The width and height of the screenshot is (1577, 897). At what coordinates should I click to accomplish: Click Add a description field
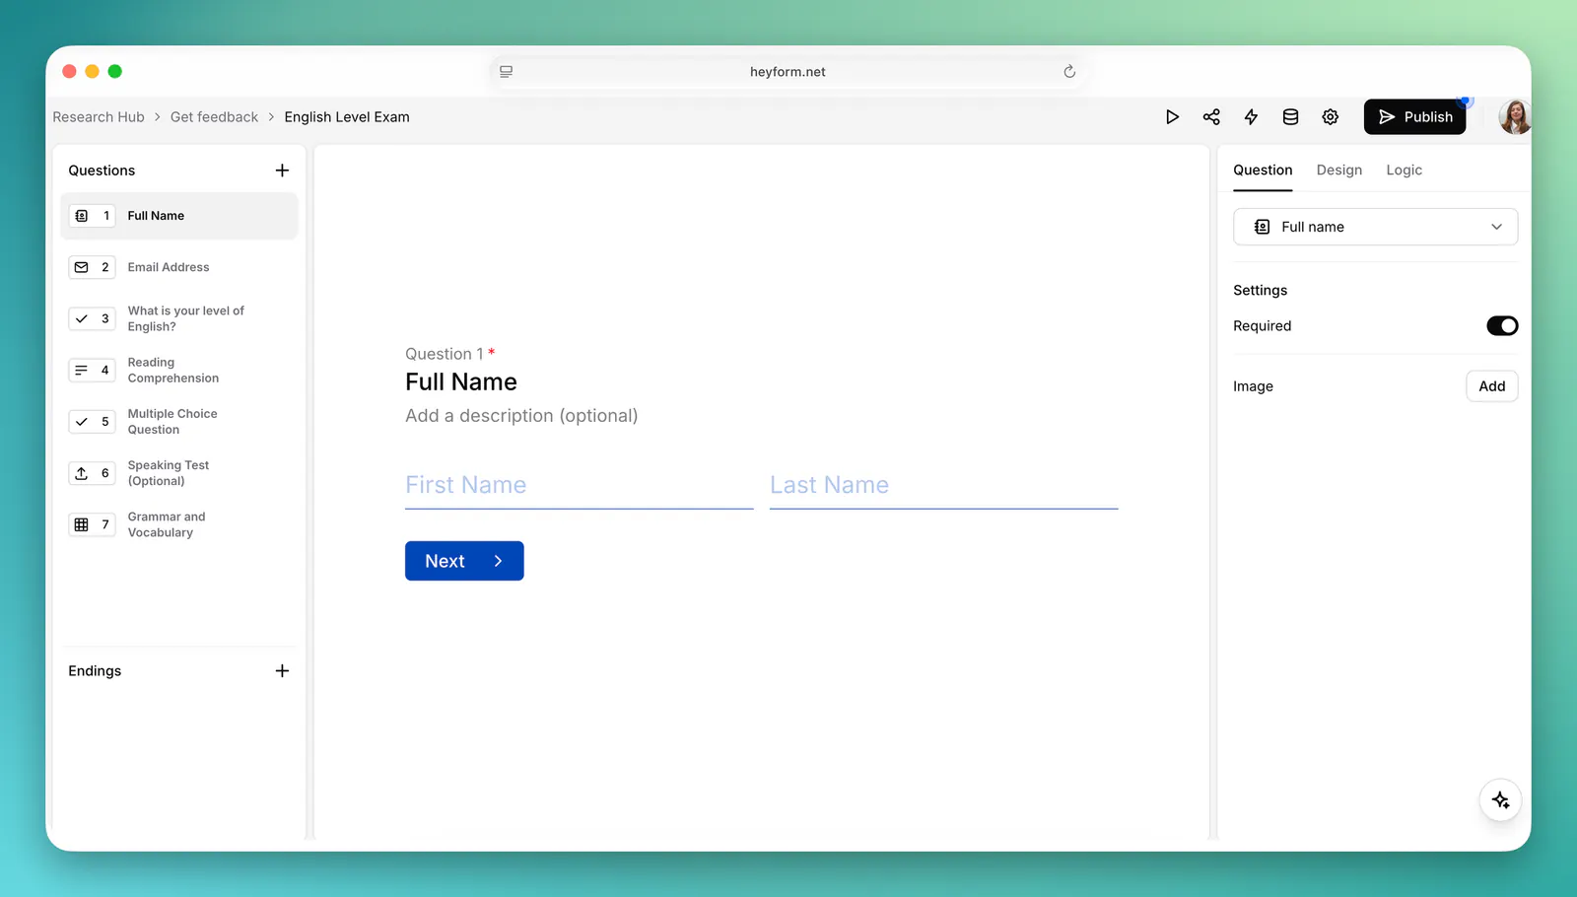click(x=521, y=416)
